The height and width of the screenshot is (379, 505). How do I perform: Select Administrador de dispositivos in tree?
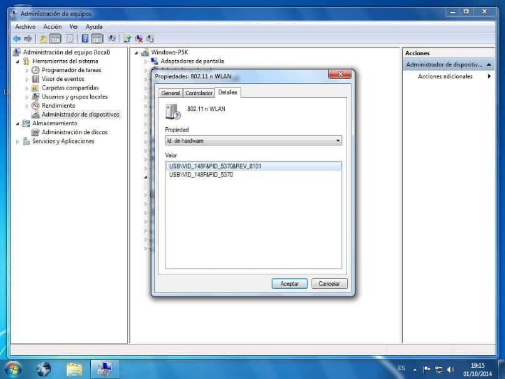point(80,114)
